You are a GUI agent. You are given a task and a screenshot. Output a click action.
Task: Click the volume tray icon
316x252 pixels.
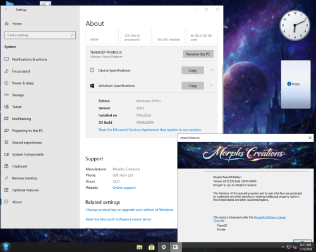(295, 248)
